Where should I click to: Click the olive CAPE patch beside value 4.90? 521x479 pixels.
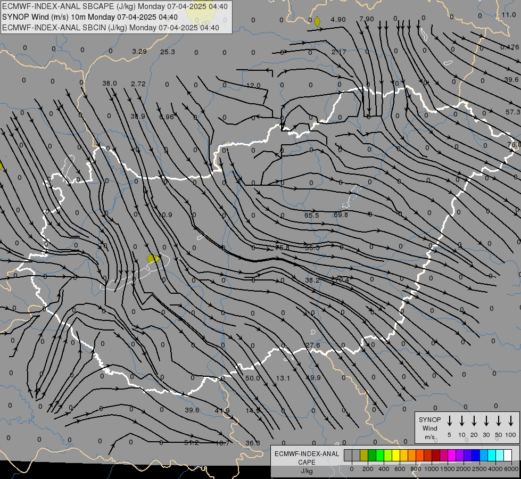pyautogui.click(x=317, y=22)
